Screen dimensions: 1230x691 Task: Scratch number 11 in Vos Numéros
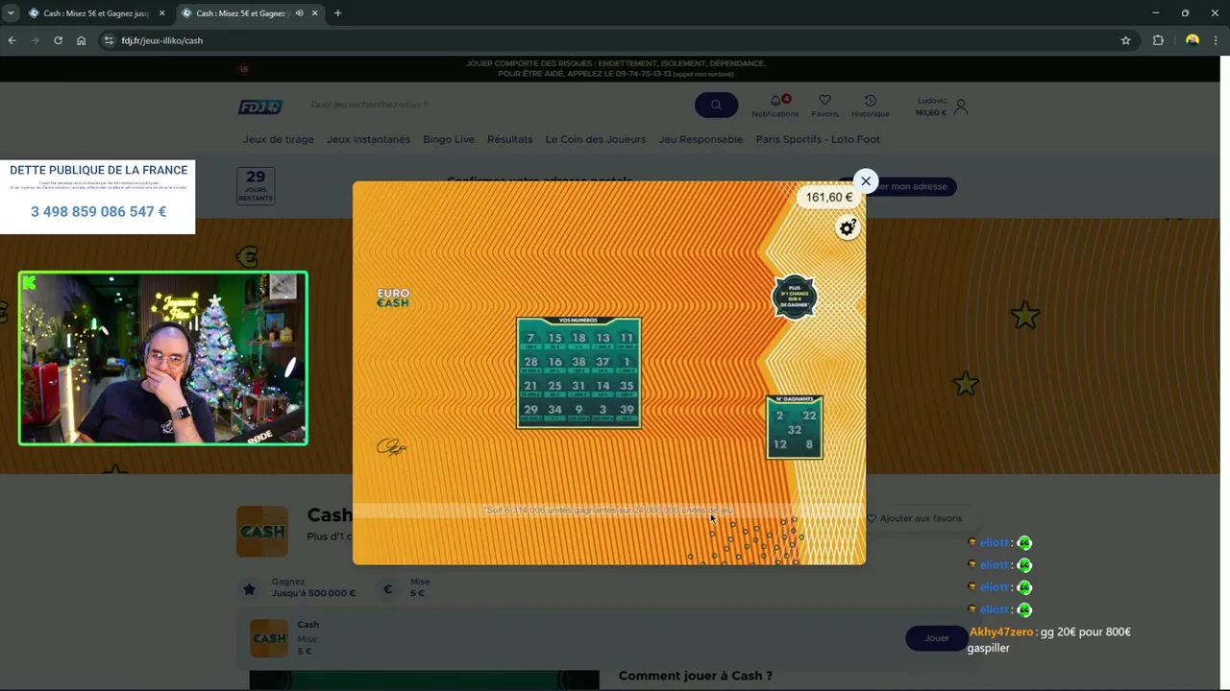click(627, 340)
